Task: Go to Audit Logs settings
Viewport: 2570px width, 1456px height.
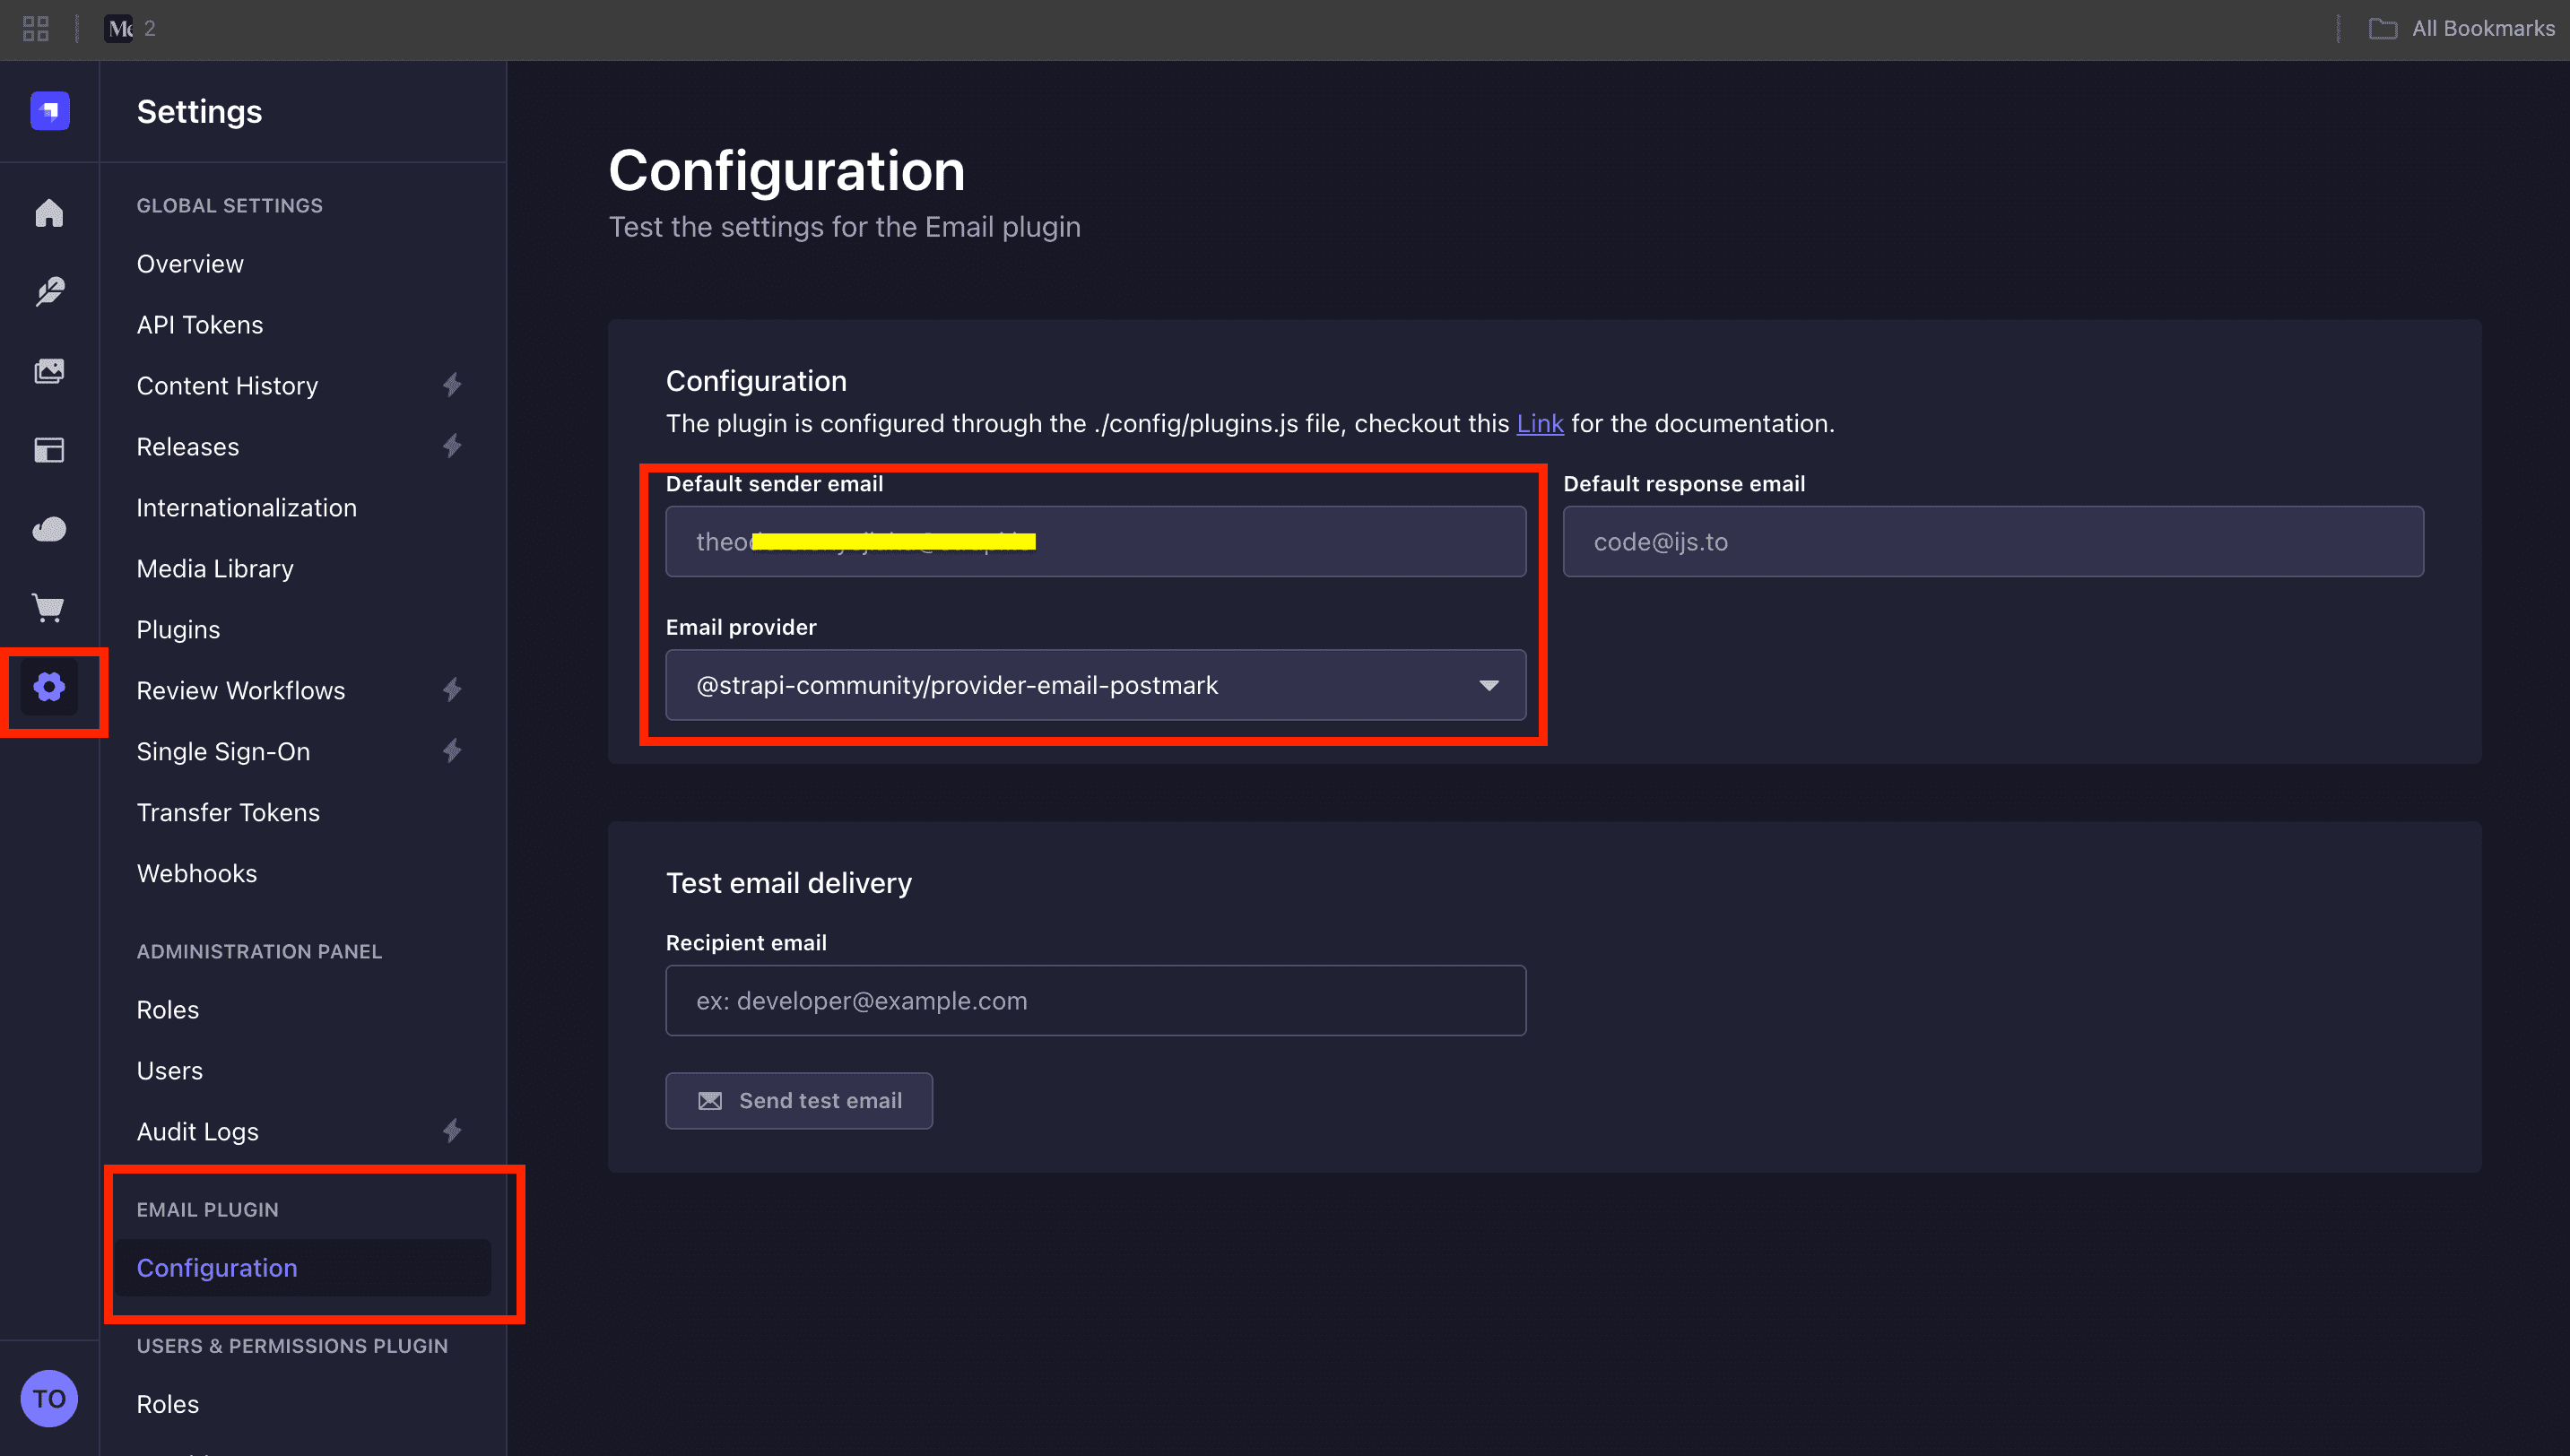Action: (198, 1131)
